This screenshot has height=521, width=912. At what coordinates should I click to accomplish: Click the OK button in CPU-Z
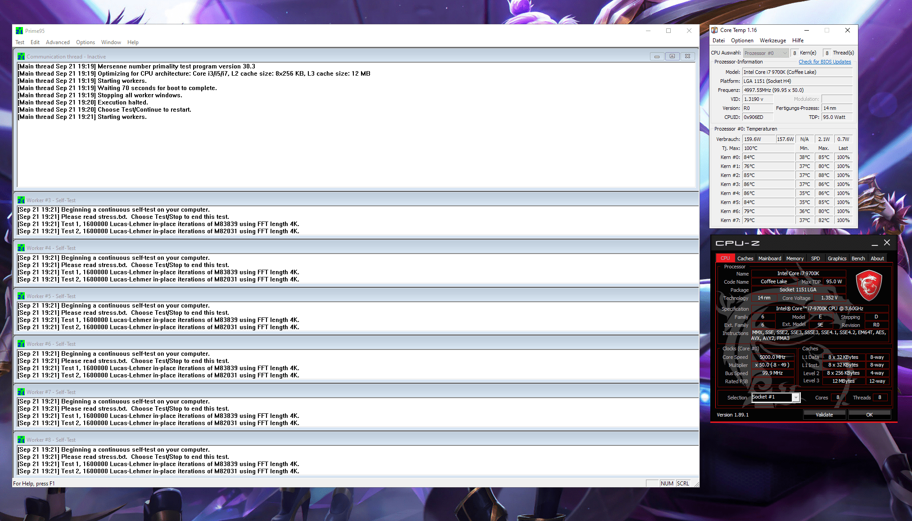coord(869,415)
